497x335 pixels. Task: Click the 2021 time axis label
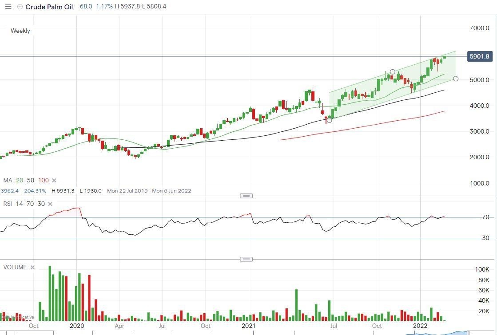tap(249, 326)
